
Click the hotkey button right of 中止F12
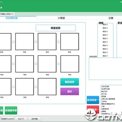click(35, 119)
